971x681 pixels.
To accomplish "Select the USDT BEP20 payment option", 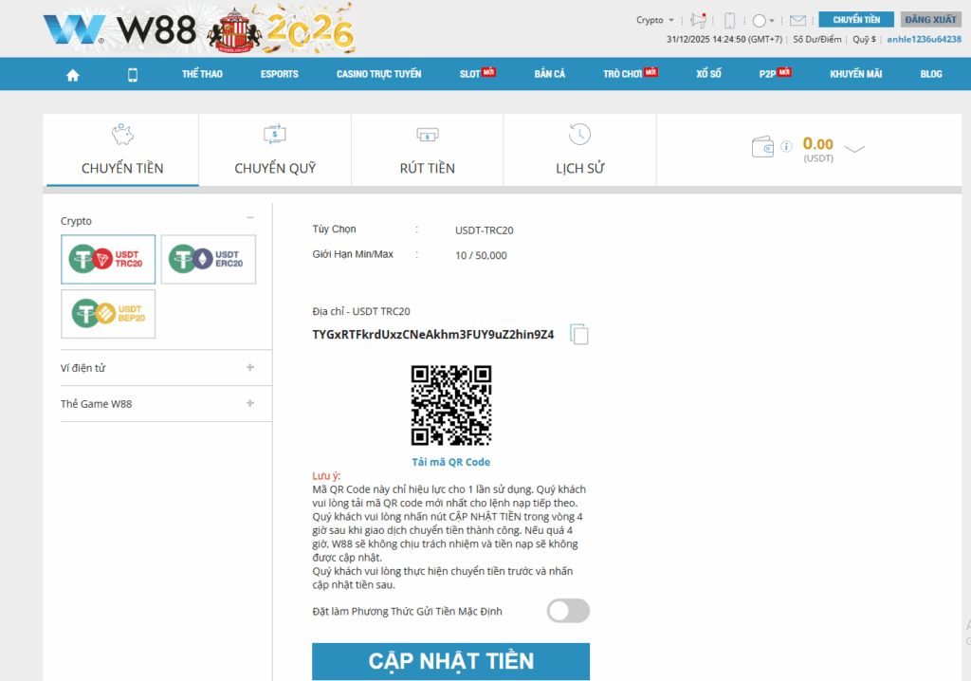I will [x=108, y=313].
